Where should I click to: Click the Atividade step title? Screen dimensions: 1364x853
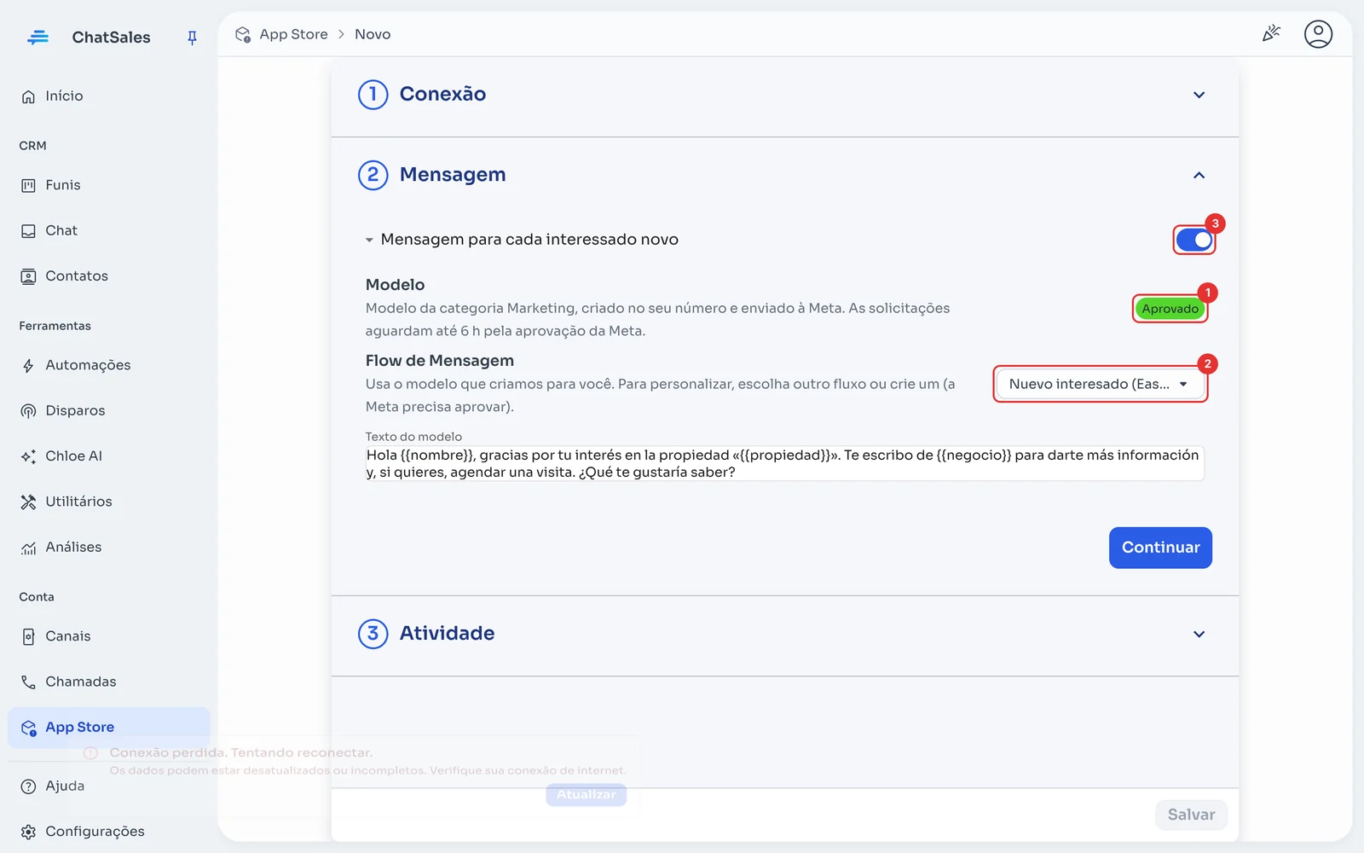447,633
